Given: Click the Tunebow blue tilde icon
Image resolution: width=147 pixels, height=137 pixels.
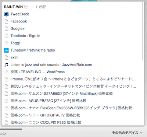Looking at the screenshot, I should (x=6, y=50).
